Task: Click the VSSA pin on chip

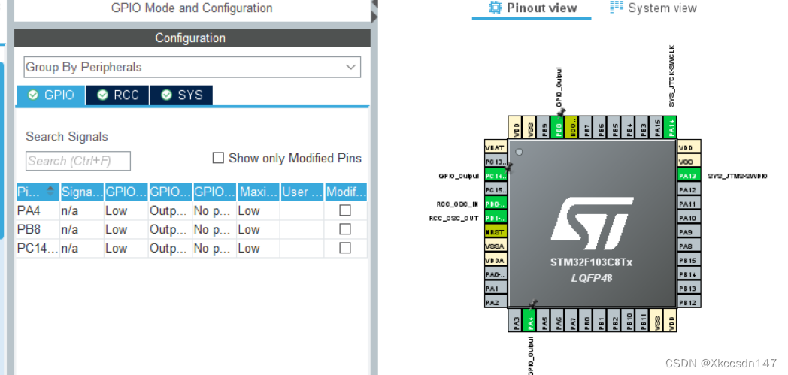Action: click(x=496, y=246)
